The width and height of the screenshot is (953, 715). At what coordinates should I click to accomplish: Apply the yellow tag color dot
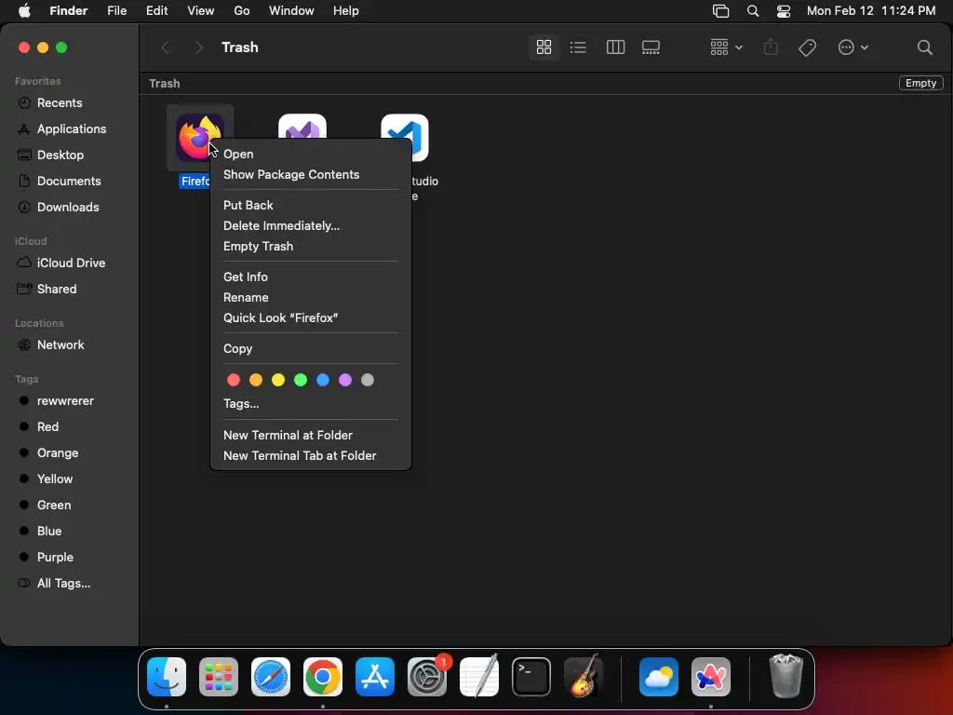(x=278, y=380)
